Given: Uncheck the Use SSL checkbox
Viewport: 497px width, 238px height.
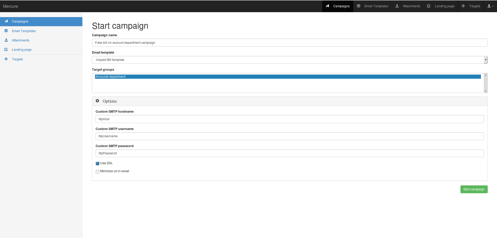Looking at the screenshot, I should click(x=98, y=163).
